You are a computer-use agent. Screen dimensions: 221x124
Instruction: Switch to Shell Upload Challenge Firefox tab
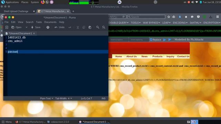coord(16,11)
